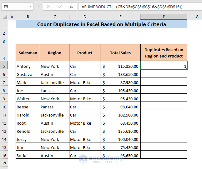Click the 188,650.00 sales value cell

click(120, 74)
